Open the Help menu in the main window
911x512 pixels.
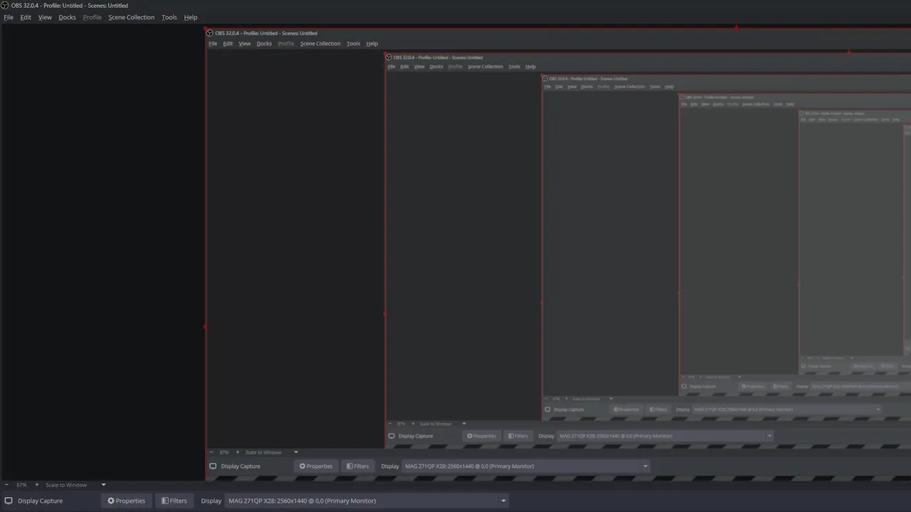click(191, 17)
